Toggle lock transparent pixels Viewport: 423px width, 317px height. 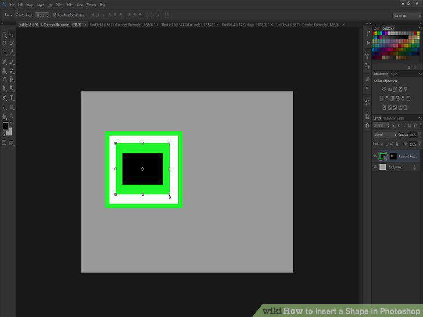tap(382, 144)
